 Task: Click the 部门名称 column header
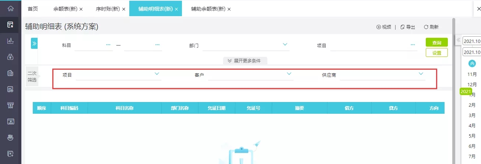pyautogui.click(x=180, y=108)
